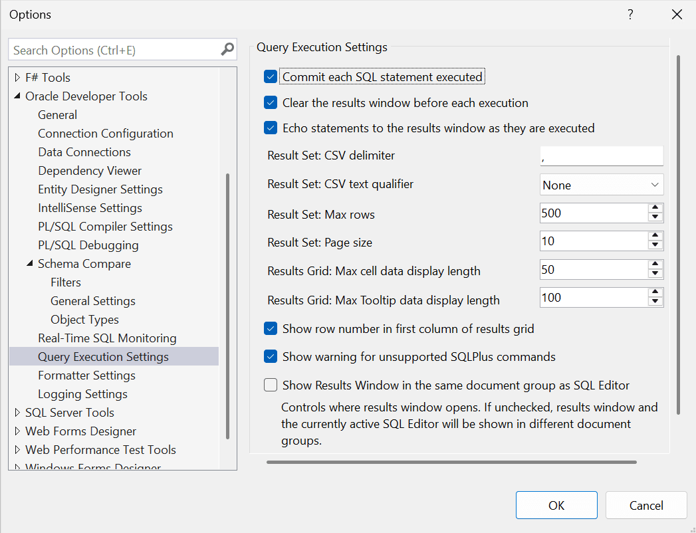
Task: Click the OK button
Action: coord(556,505)
